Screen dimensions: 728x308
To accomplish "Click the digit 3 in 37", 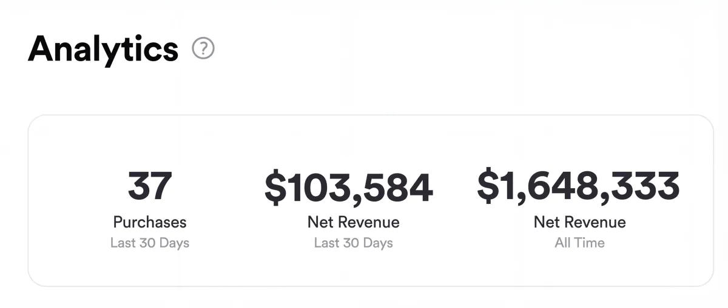I will (x=138, y=186).
